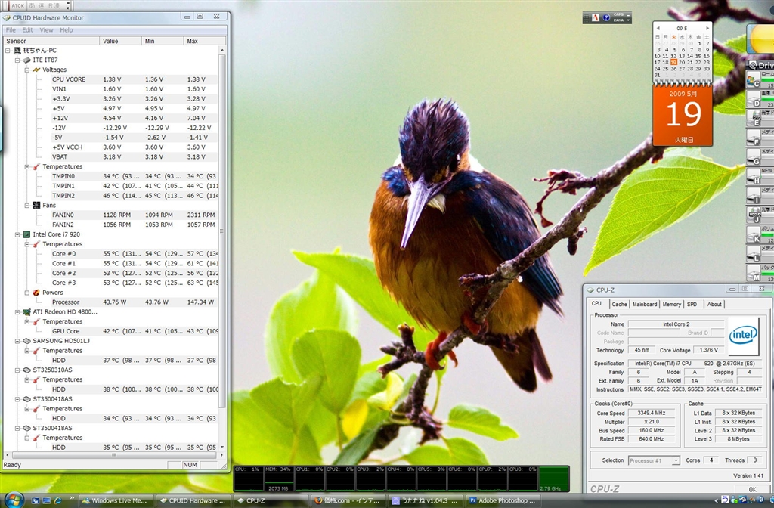Select day 19 on the calendar gadget
The height and width of the screenshot is (508, 774).
coord(673,63)
